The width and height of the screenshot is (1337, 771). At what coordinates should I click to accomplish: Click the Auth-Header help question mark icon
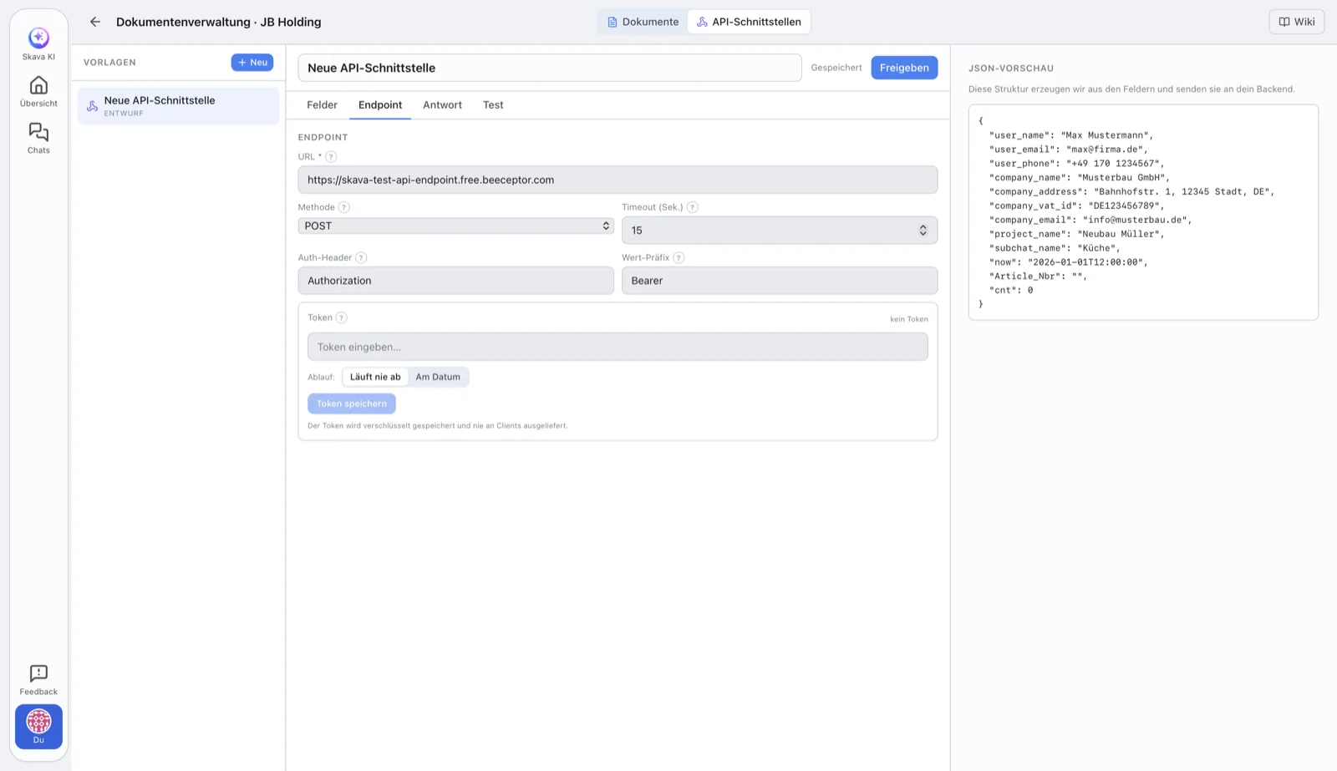point(361,258)
